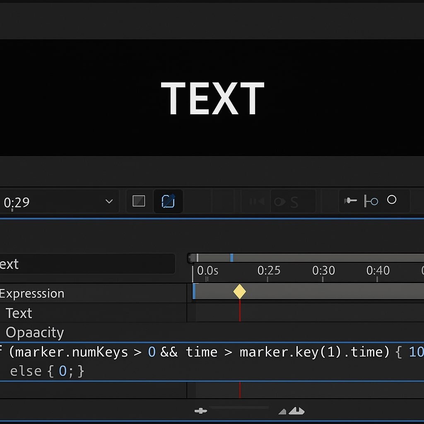The width and height of the screenshot is (424, 424).
Task: Click the small mountain zoom icon at bottom
Action: [x=282, y=412]
